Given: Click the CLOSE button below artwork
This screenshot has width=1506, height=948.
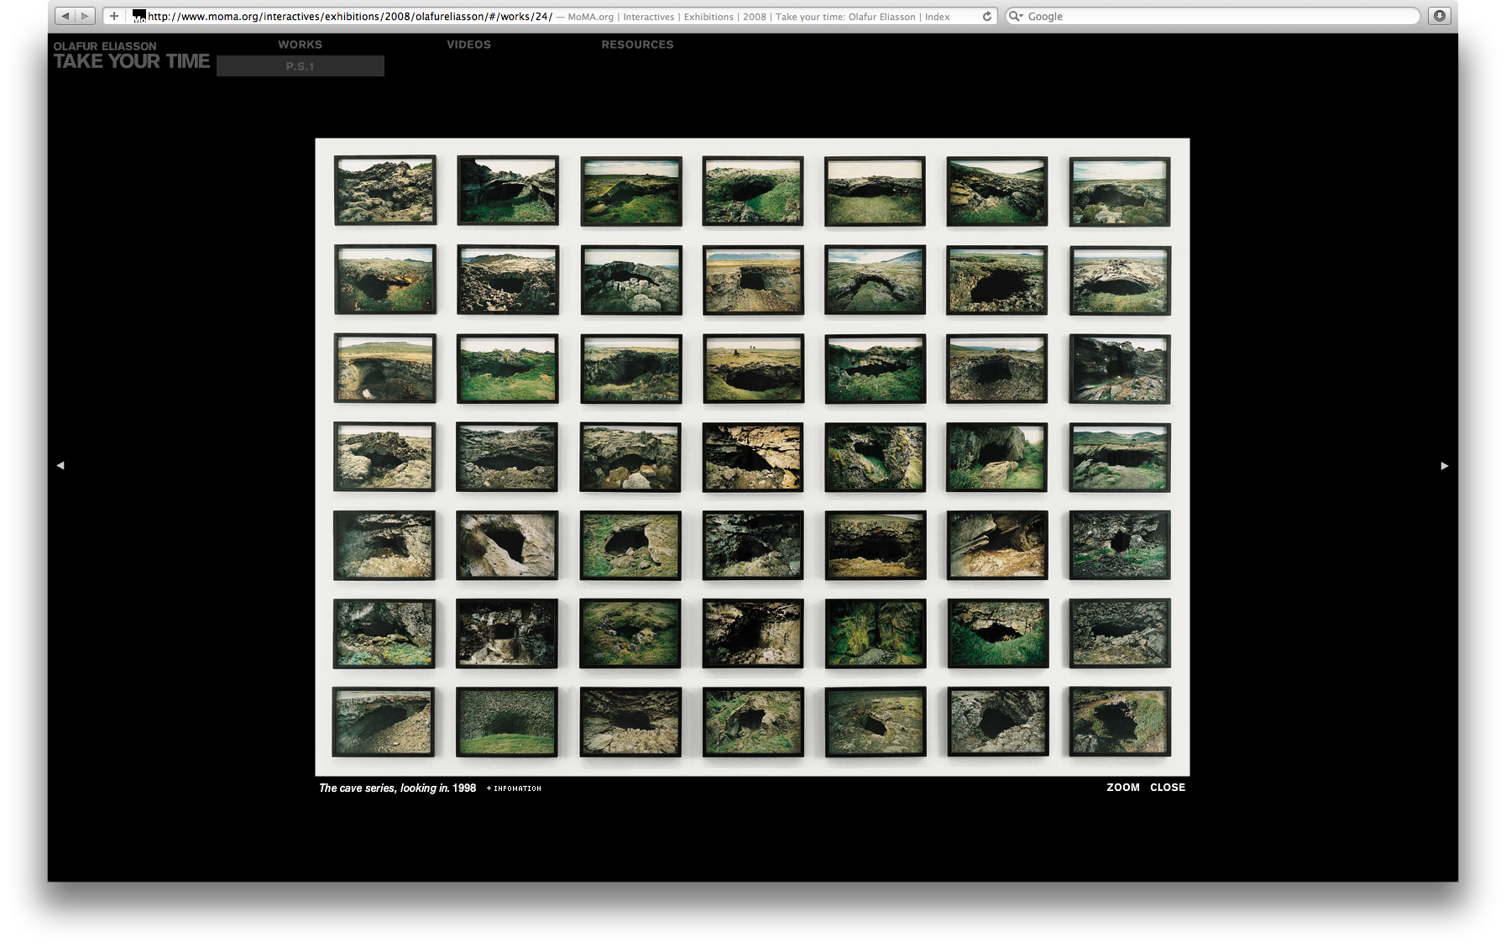Looking at the screenshot, I should click(1168, 788).
